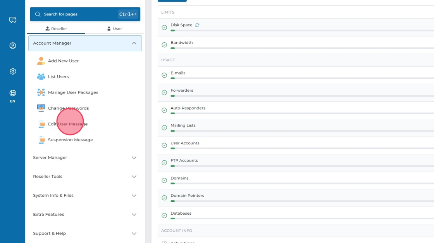
Task: Refresh Disk Space usage icon
Action: click(197, 25)
